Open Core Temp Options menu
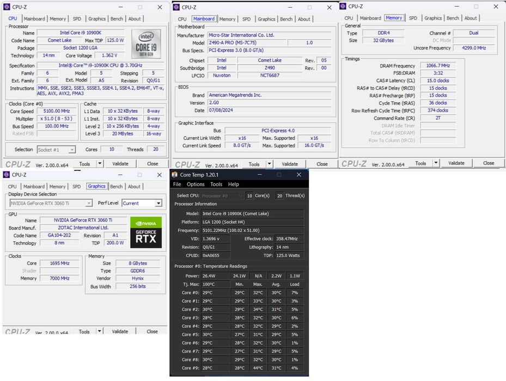This screenshot has width=506, height=381. [196, 184]
